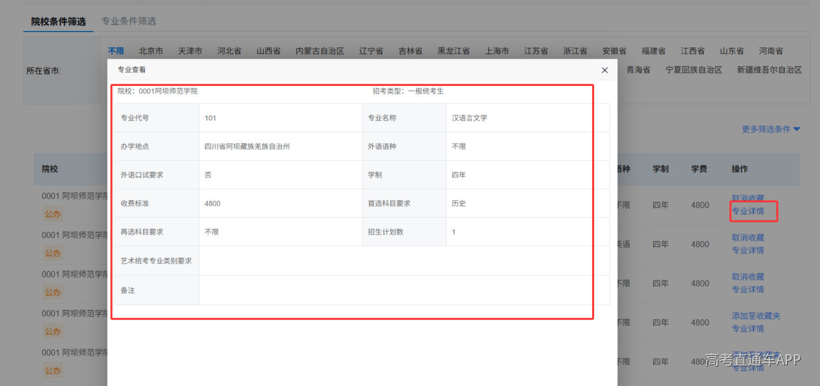The image size is (820, 386).
Task: Filter by 黑龙江省
Action: pyautogui.click(x=454, y=50)
